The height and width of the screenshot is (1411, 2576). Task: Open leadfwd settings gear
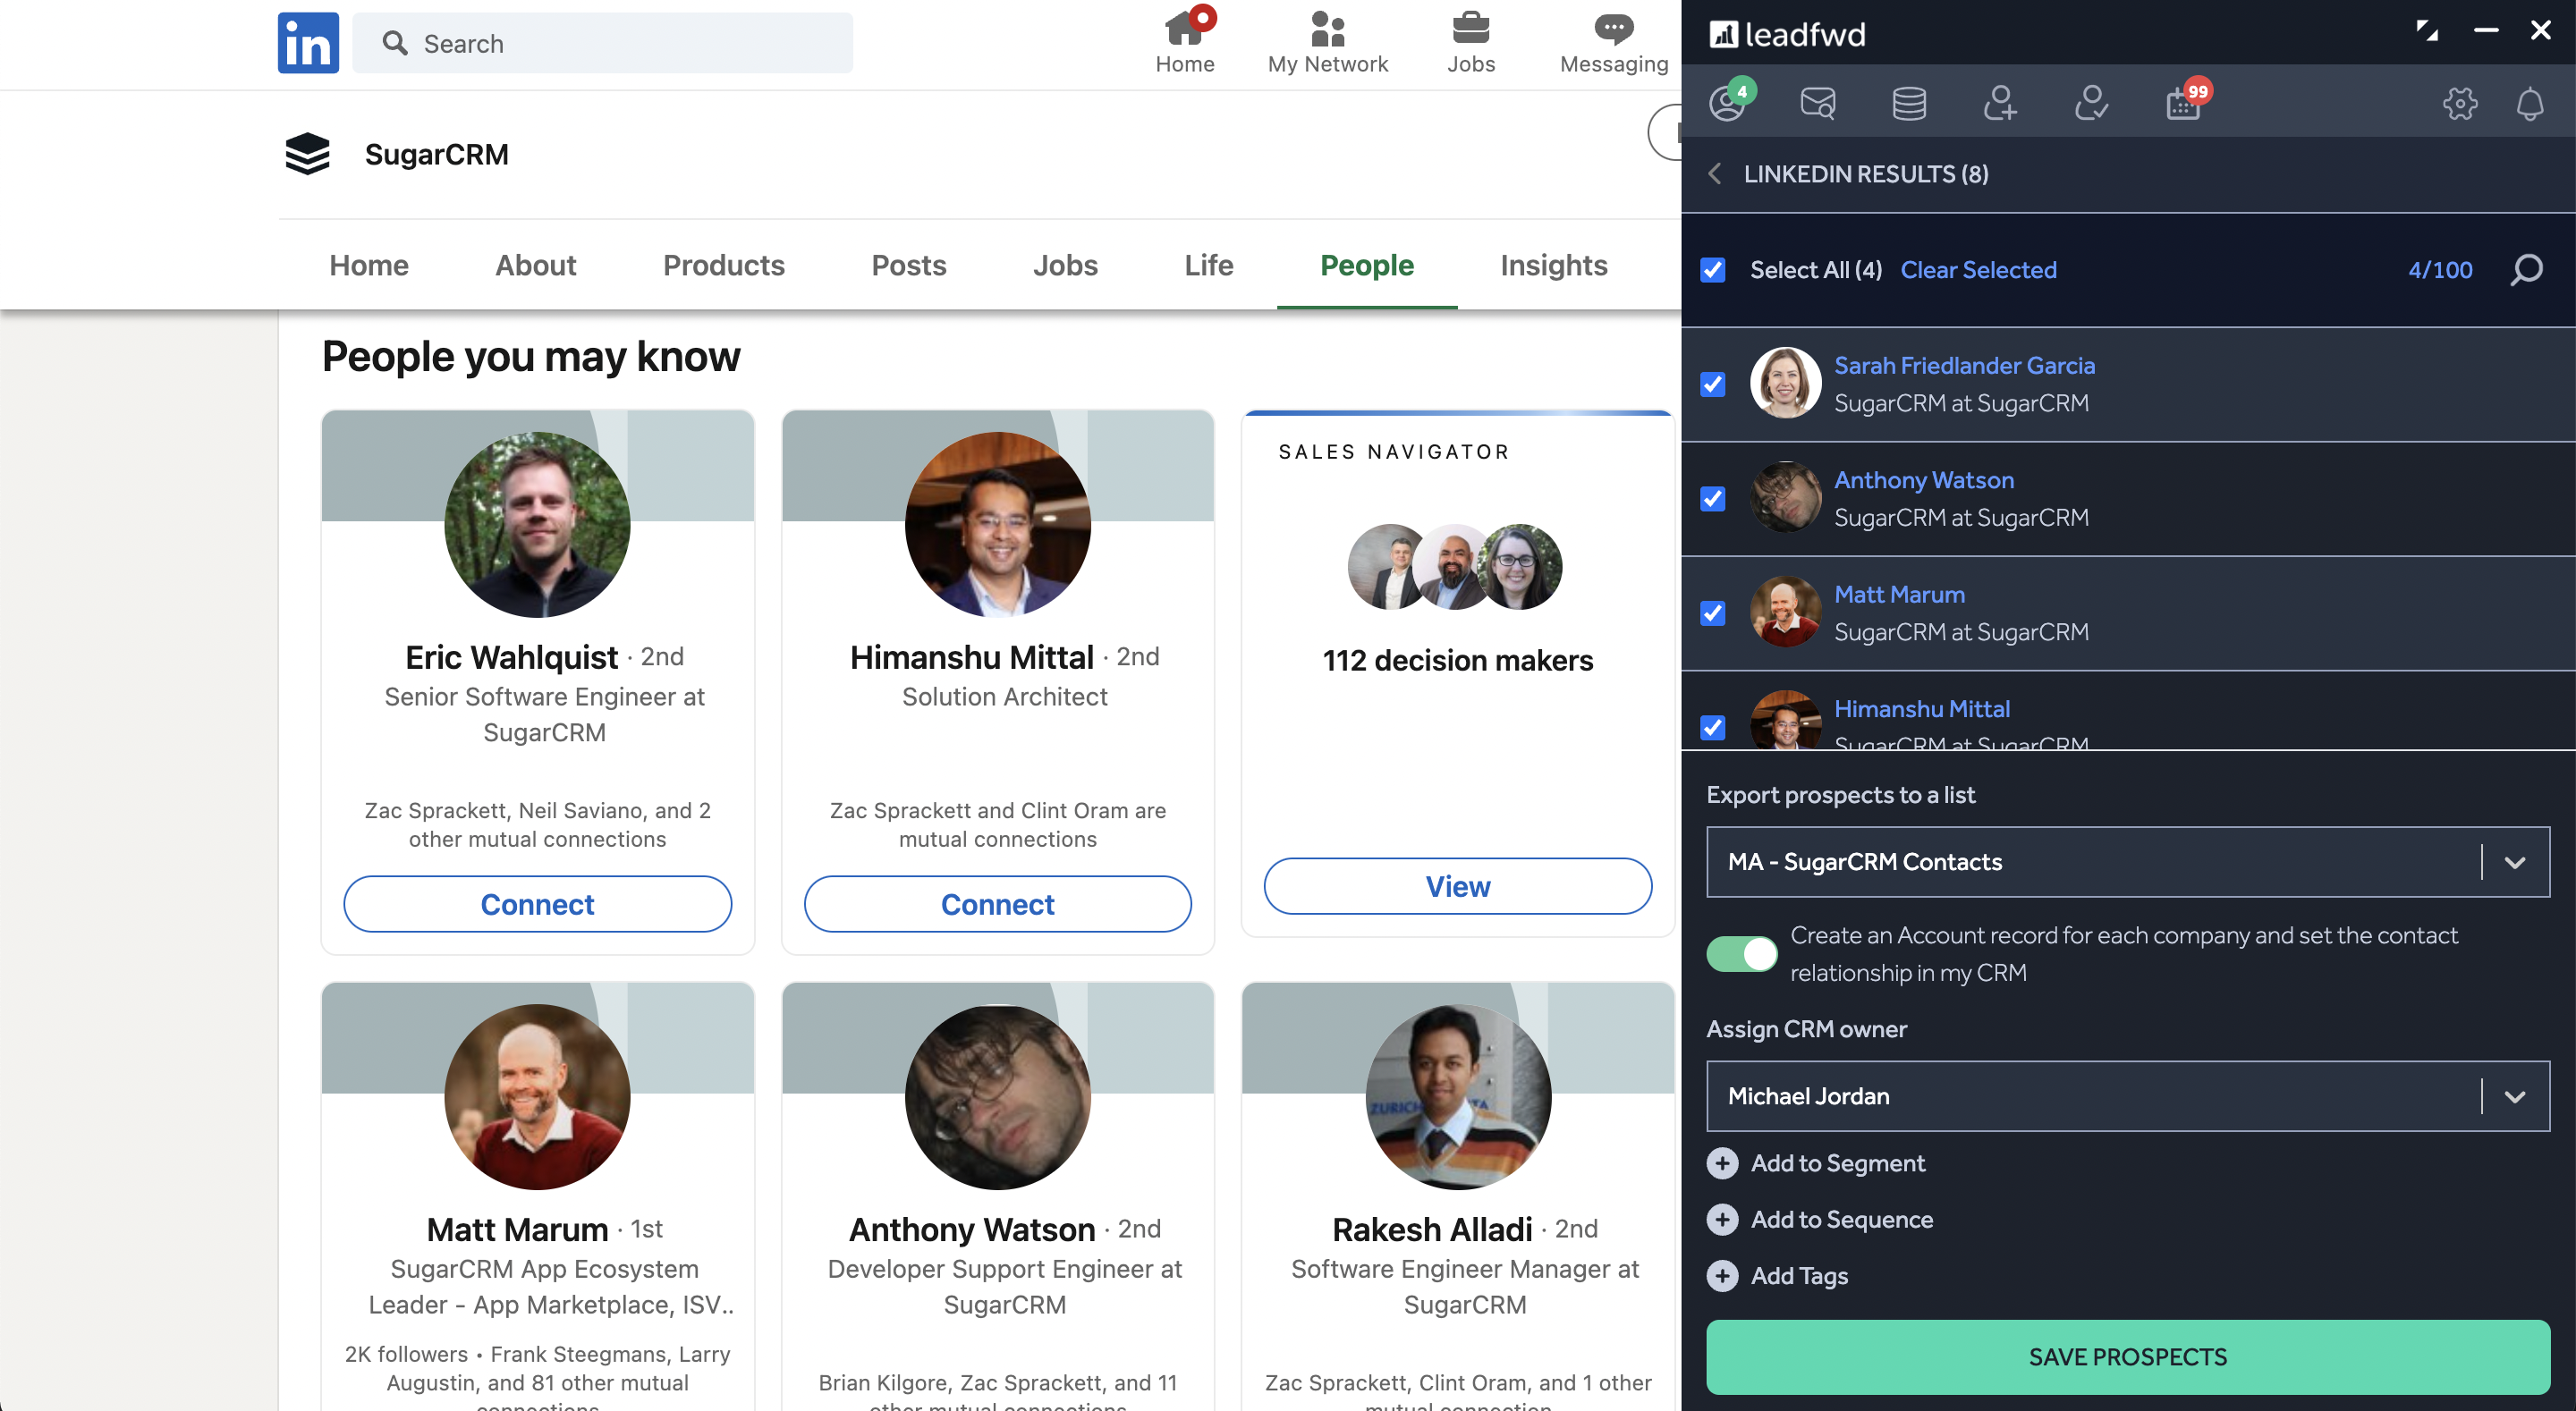[x=2459, y=103]
